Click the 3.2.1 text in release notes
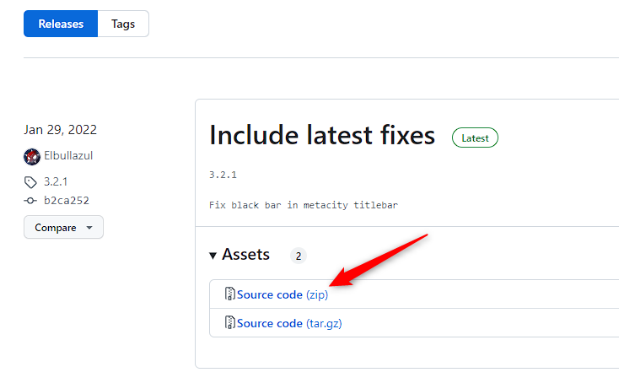 pos(223,175)
